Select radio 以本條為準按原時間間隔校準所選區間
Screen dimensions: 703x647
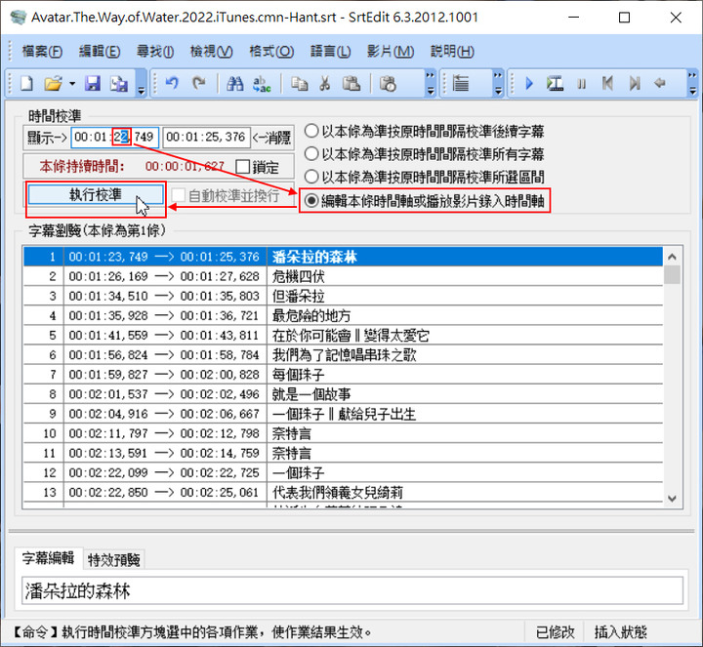coord(424,177)
